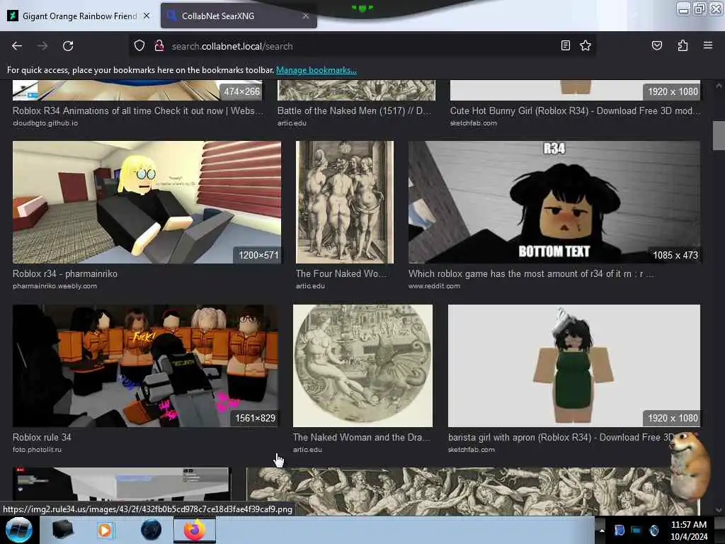Show hidden system tray icons arrow

point(602,530)
